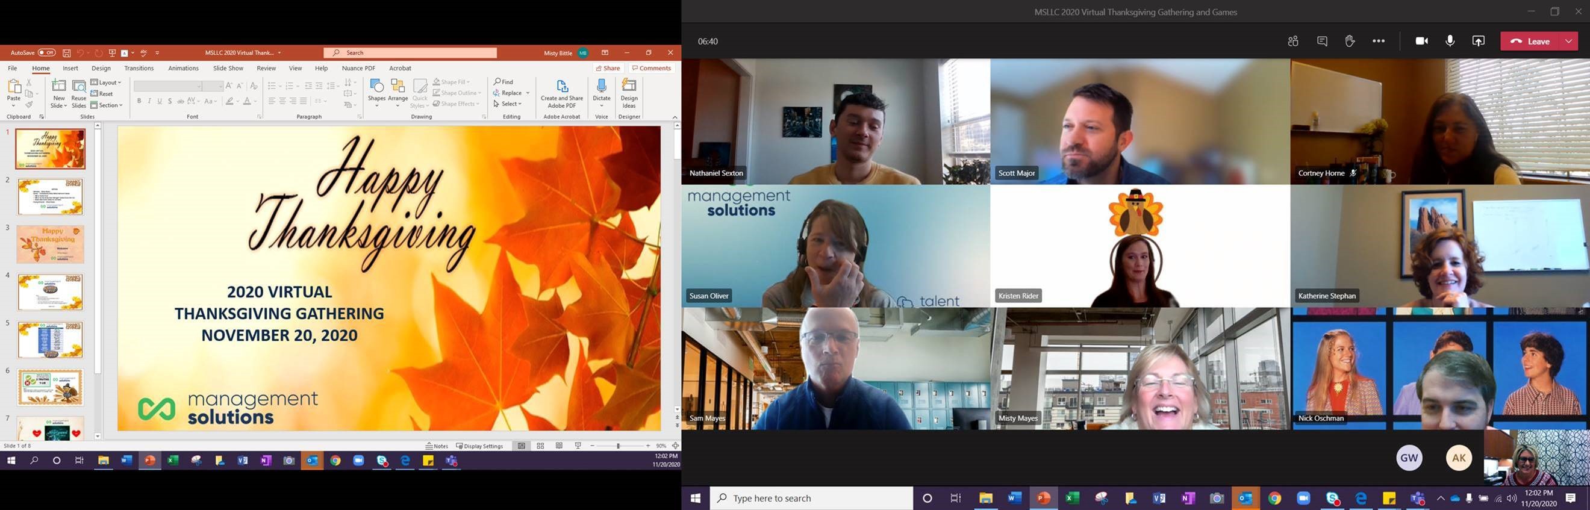Raise your hand in Teams meeting
Image resolution: width=1590 pixels, height=510 pixels.
[x=1350, y=42]
